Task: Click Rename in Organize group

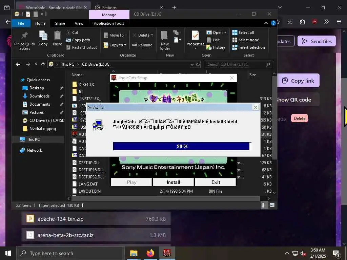Action: [x=142, y=45]
